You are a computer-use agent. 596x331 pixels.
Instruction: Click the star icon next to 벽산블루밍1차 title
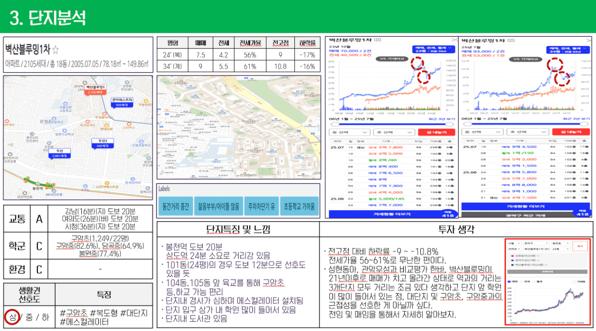pyautogui.click(x=55, y=49)
